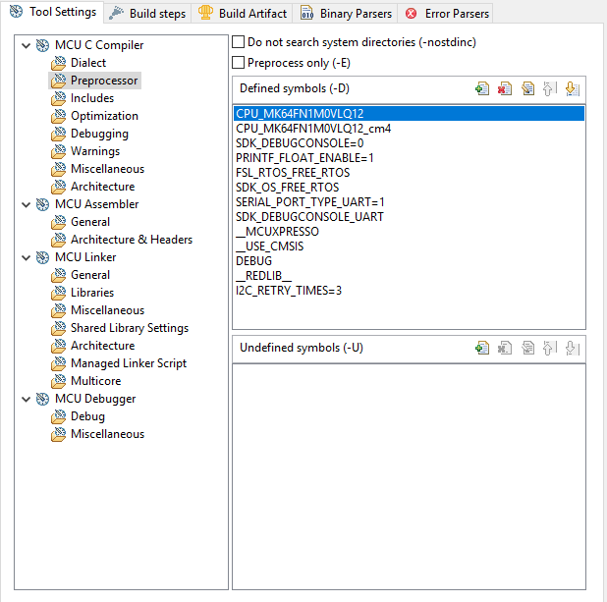Viewport: 607px width, 602px height.
Task: Select symbol __USE_CMSIS
Action: (409, 246)
